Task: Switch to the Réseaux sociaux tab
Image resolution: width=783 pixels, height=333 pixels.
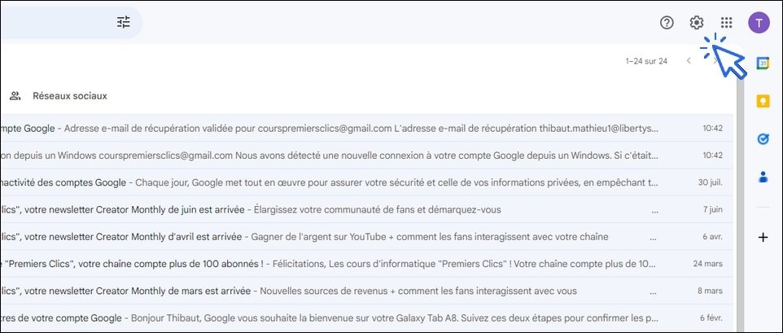Action: [x=59, y=96]
